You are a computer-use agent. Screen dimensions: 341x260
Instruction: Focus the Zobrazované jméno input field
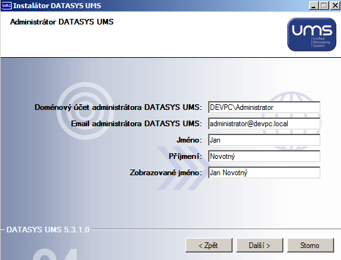(264, 173)
